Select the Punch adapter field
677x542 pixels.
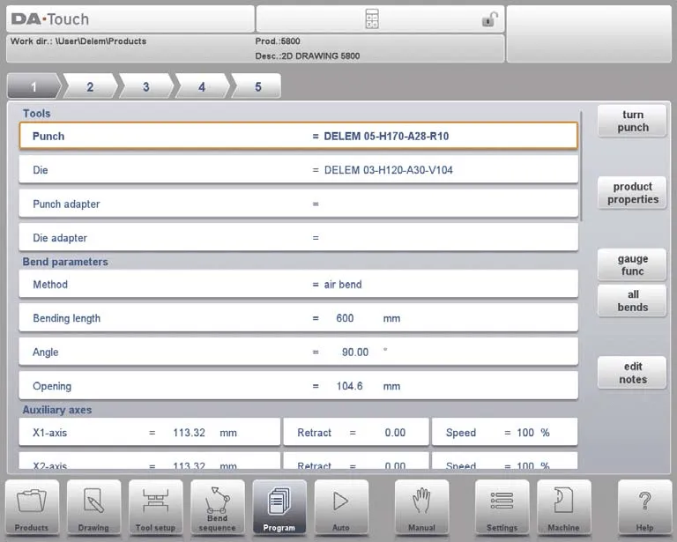coord(298,204)
